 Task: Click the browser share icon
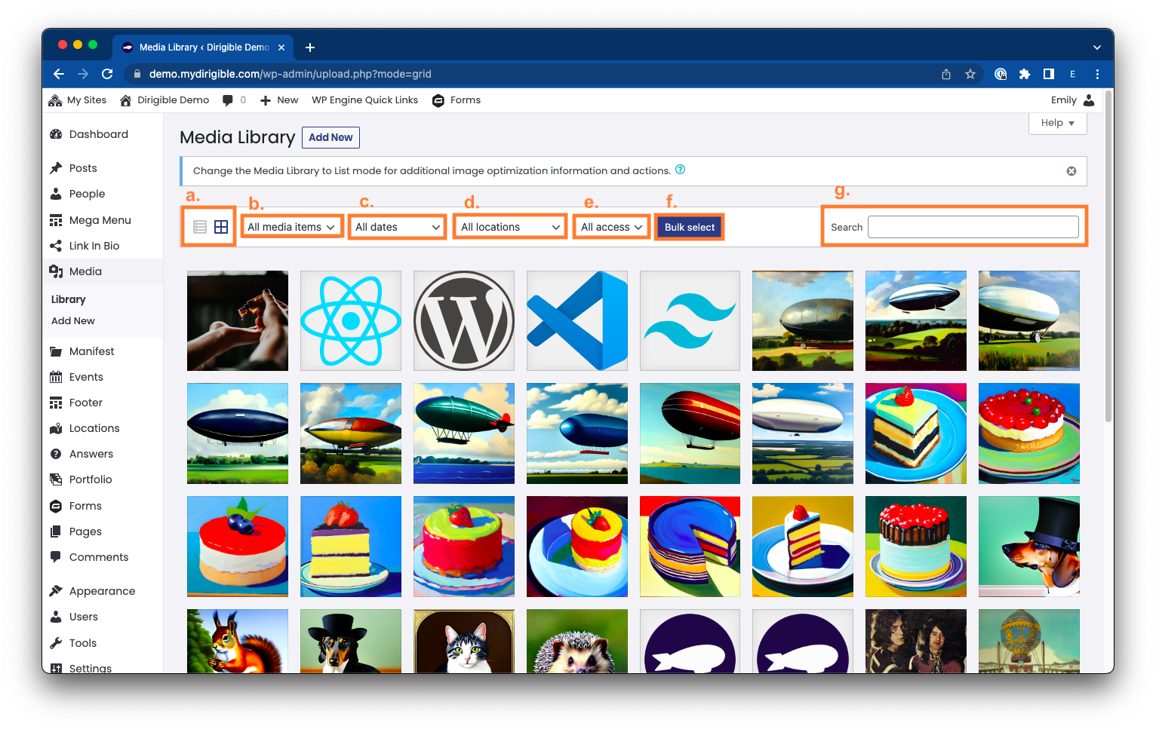[946, 74]
